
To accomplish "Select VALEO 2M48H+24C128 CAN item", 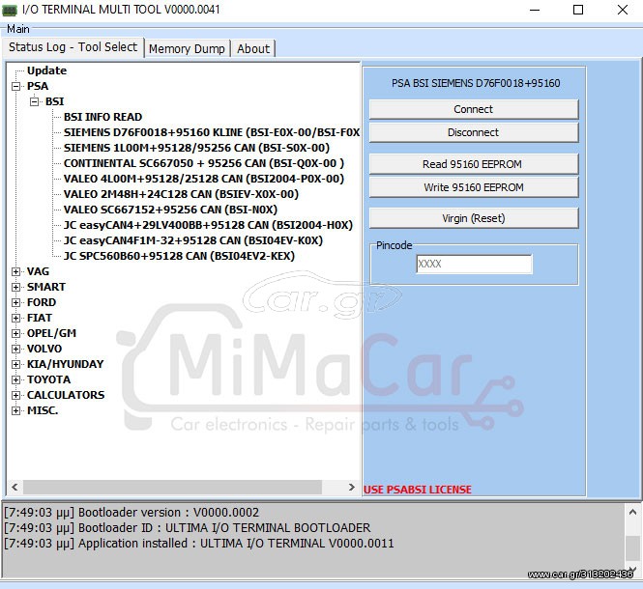I will click(x=181, y=194).
